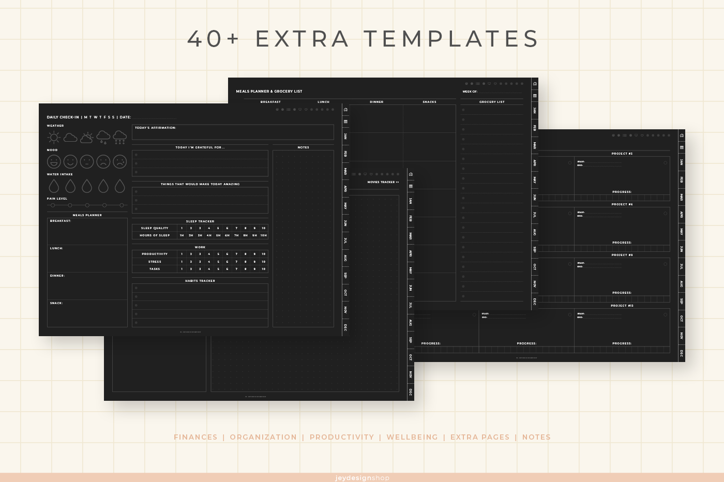This screenshot has width=724, height=482.
Task: Check the first Grocery List bullet
Action: [463, 110]
